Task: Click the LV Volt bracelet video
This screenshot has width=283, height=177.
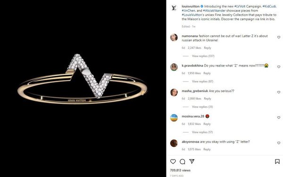Action: pyautogui.click(x=83, y=89)
